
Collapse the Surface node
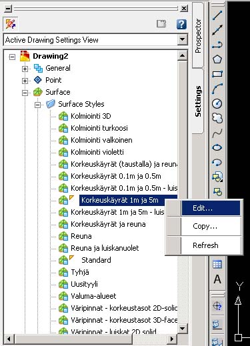(25, 93)
